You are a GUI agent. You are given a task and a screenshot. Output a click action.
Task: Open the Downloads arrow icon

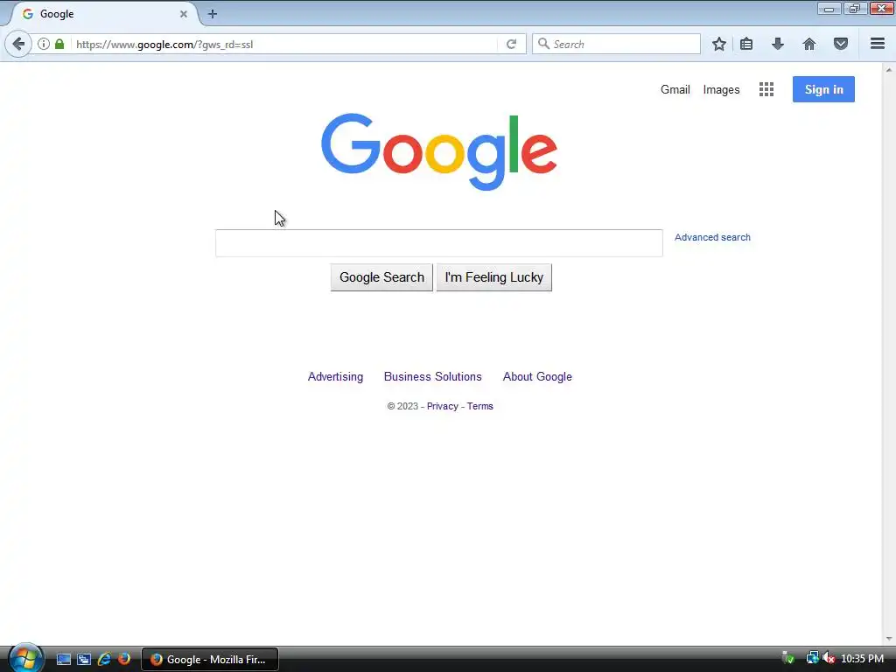(x=778, y=44)
